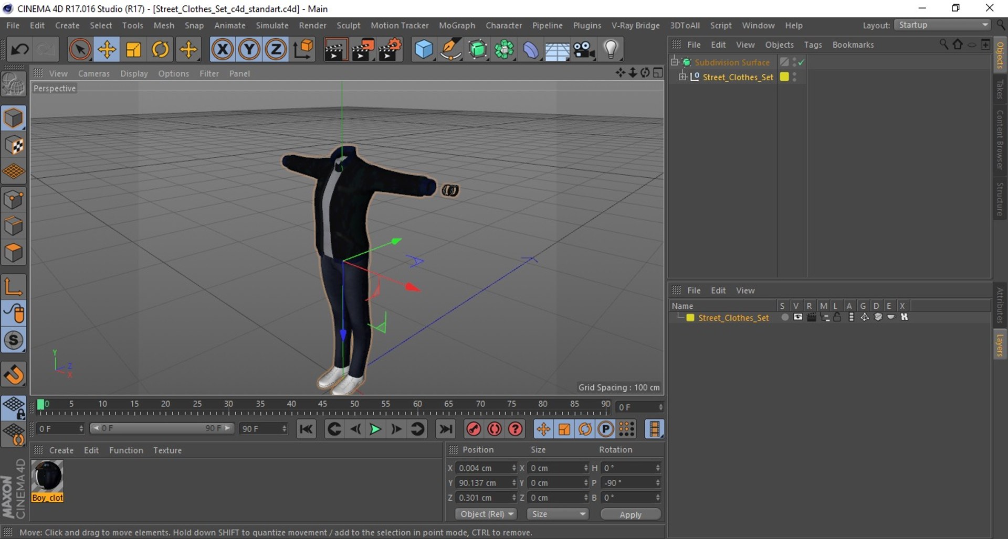
Task: Click the yellow layer color of Street_Clothes_Set object
Action: [x=784, y=77]
